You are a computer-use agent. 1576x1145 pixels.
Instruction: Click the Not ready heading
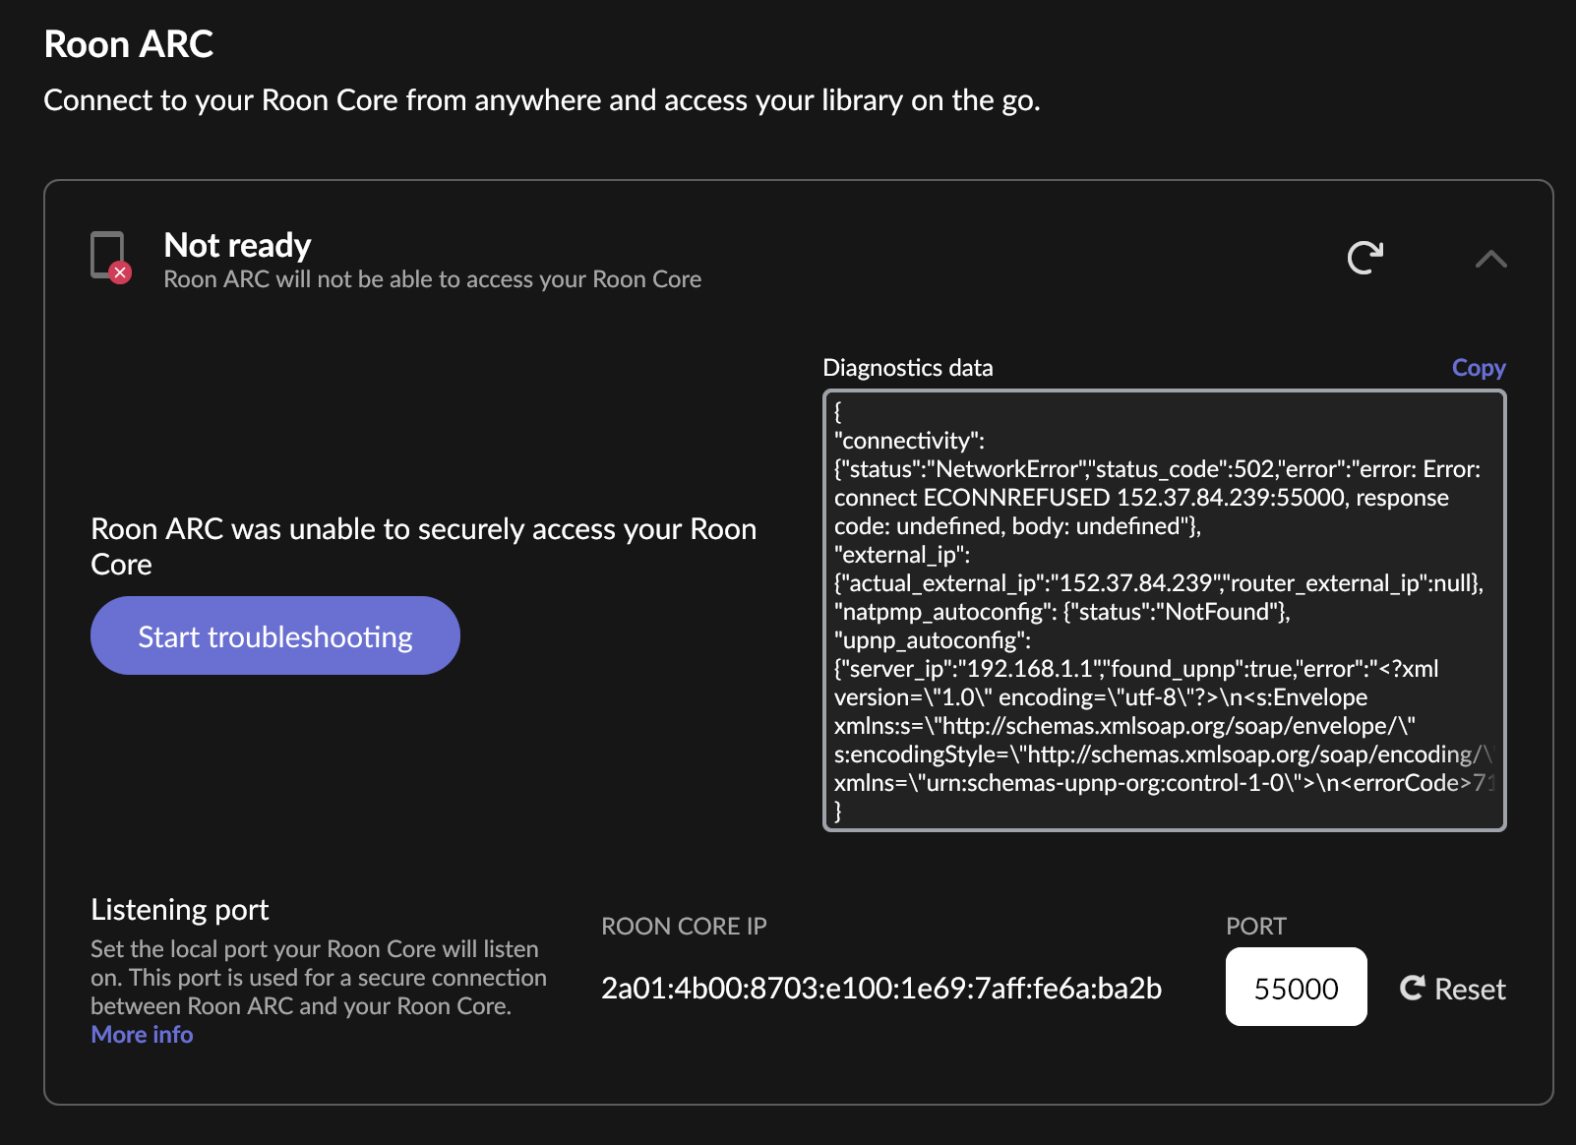(237, 245)
